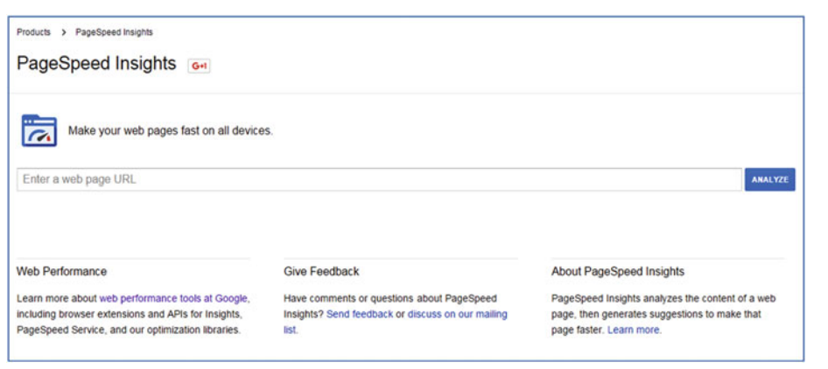This screenshot has width=828, height=369.
Task: Focus the 'Enter a web page URL' field
Action: click(379, 179)
